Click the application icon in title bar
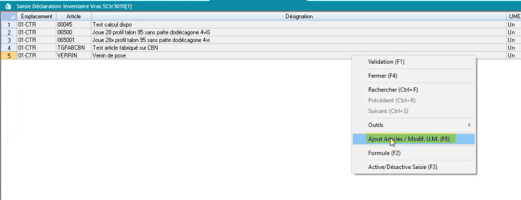Viewport: 521px width, 200px height. coord(8,6)
